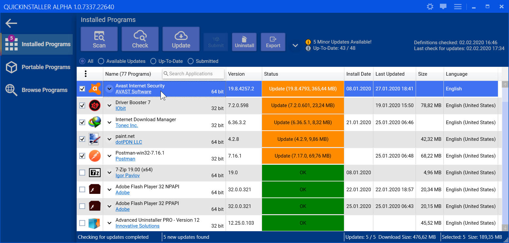Select Available Updates radio filter
The width and height of the screenshot is (509, 243).
[101, 61]
